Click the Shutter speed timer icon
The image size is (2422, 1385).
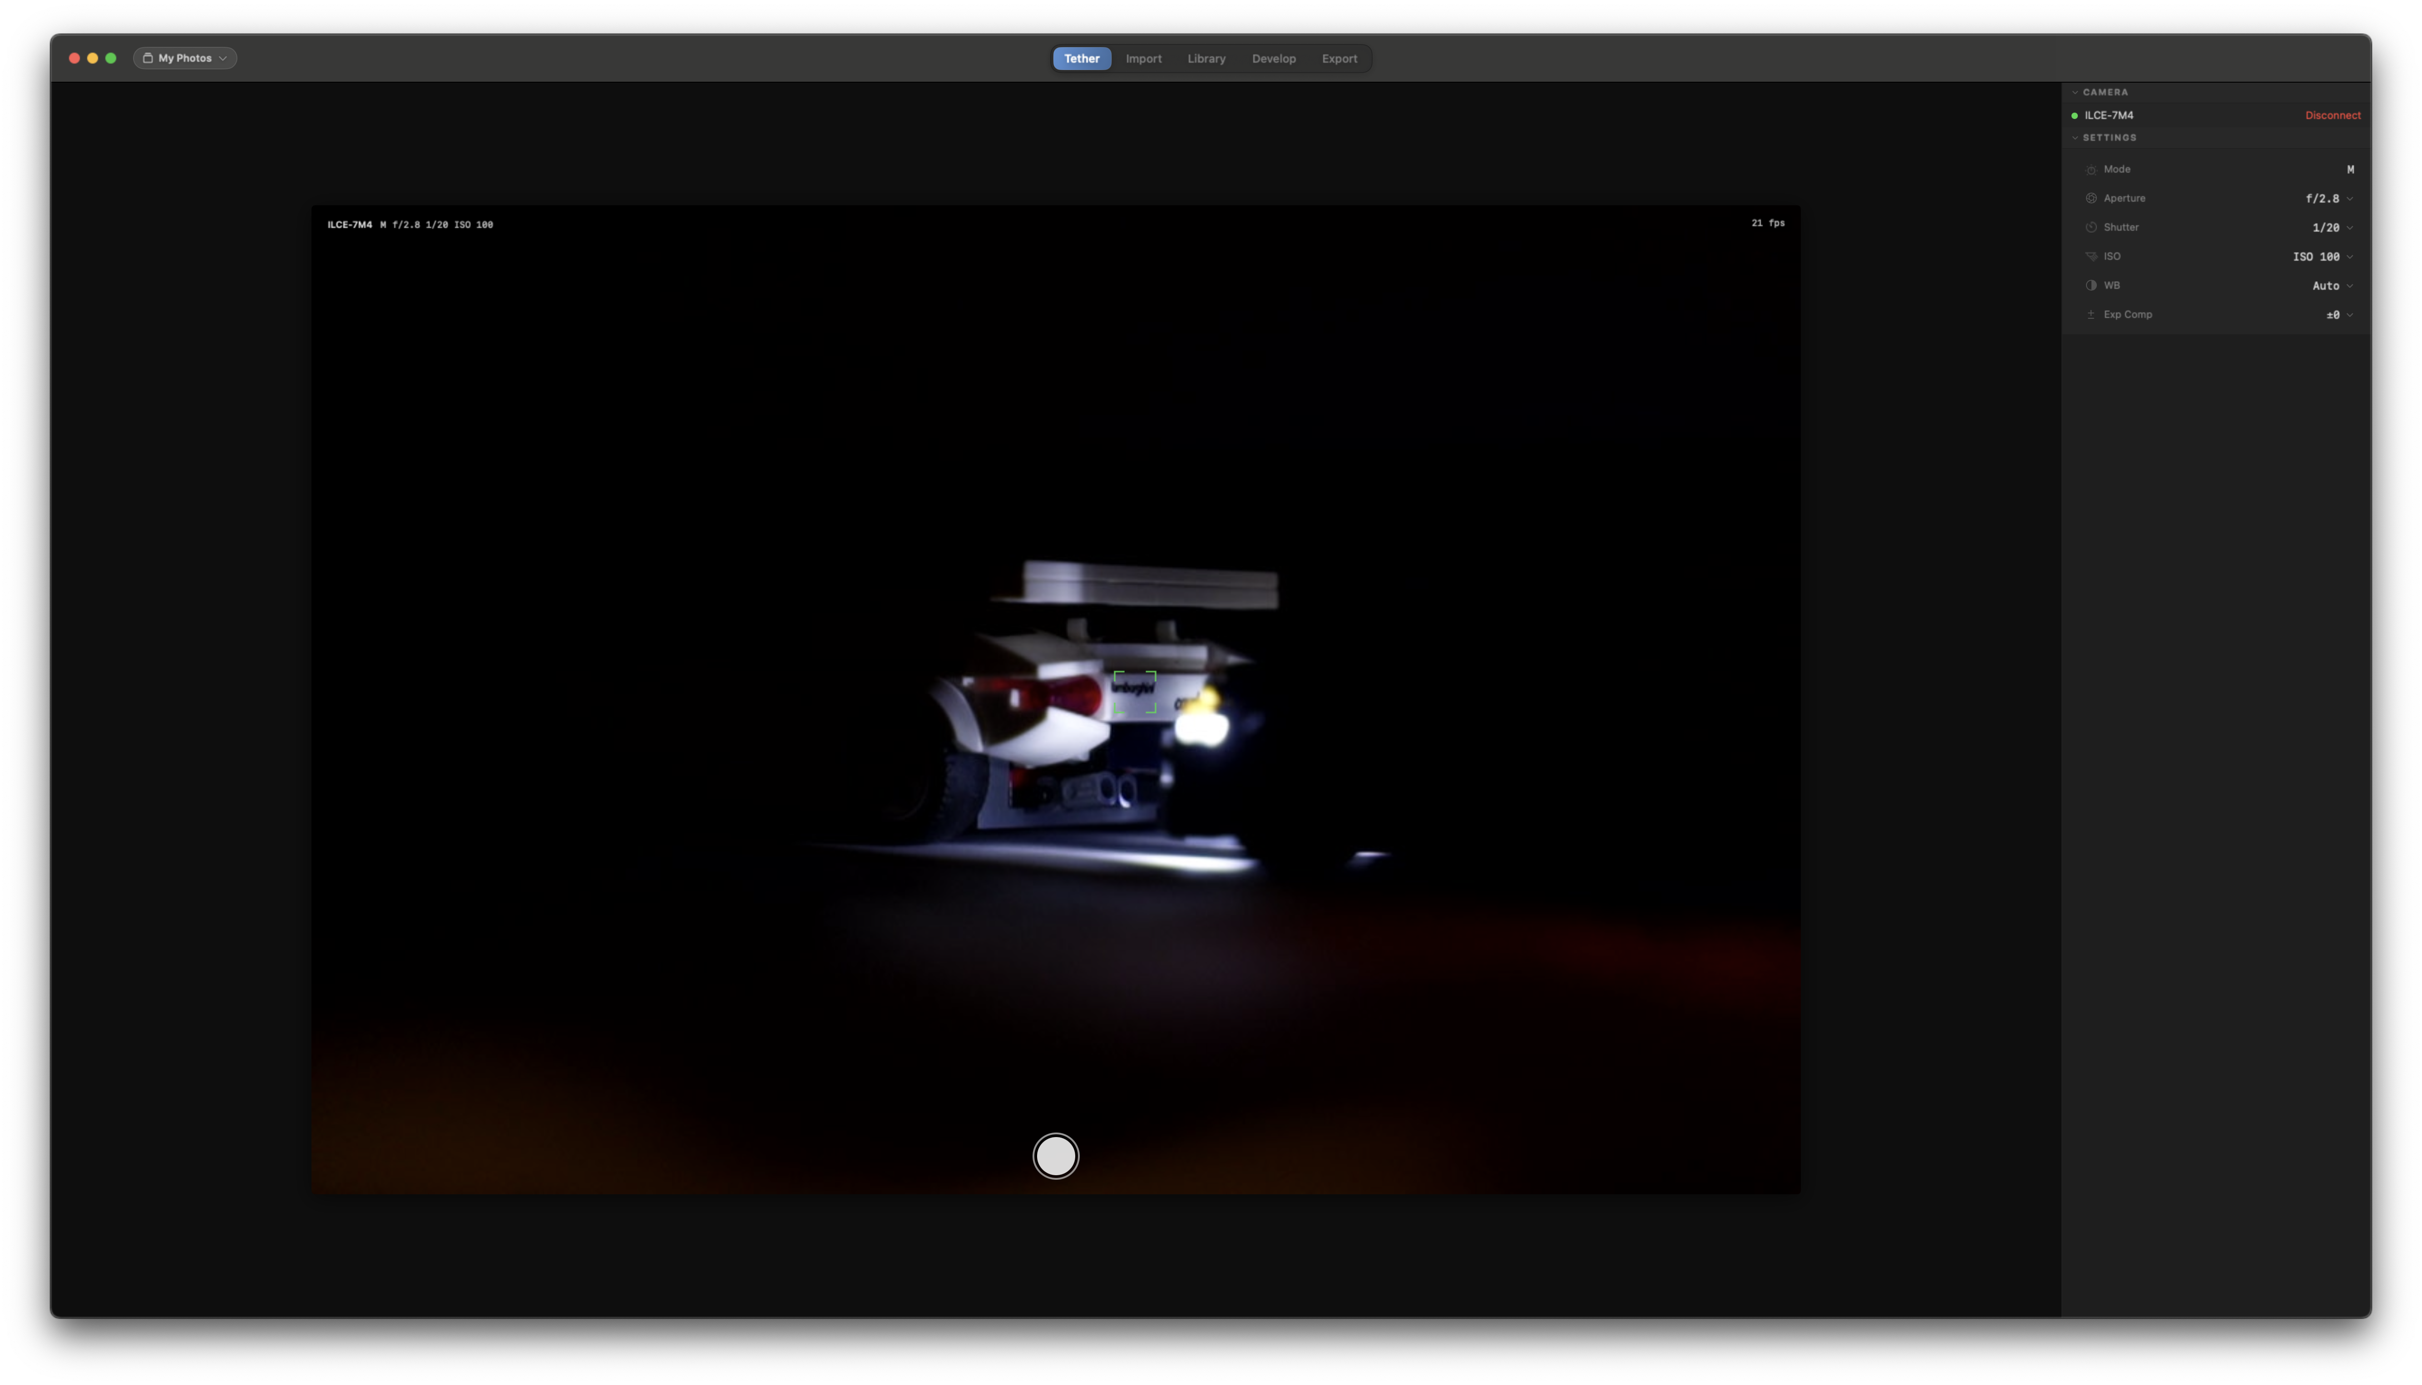pyautogui.click(x=2090, y=228)
